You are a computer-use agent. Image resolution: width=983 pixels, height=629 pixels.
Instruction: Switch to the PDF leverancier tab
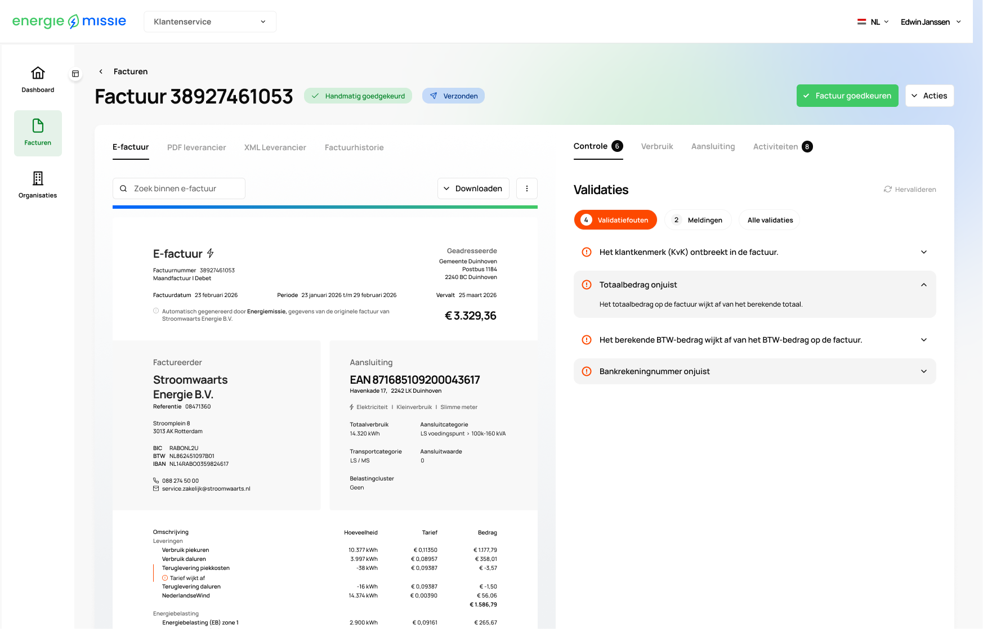(196, 147)
